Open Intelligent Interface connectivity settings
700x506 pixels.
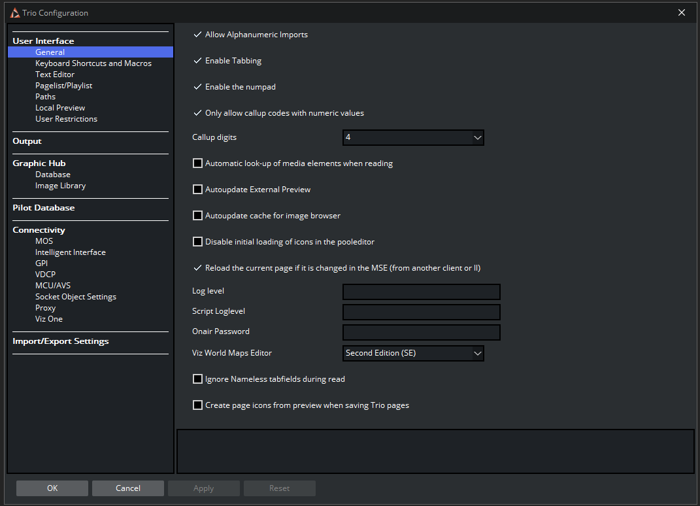(x=70, y=252)
